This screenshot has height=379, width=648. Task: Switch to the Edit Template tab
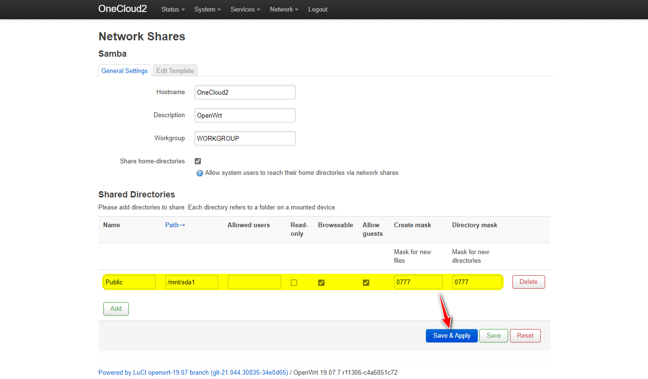pos(175,71)
